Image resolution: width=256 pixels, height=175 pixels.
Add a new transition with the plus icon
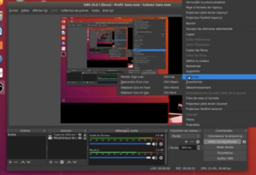[x=185, y=141]
